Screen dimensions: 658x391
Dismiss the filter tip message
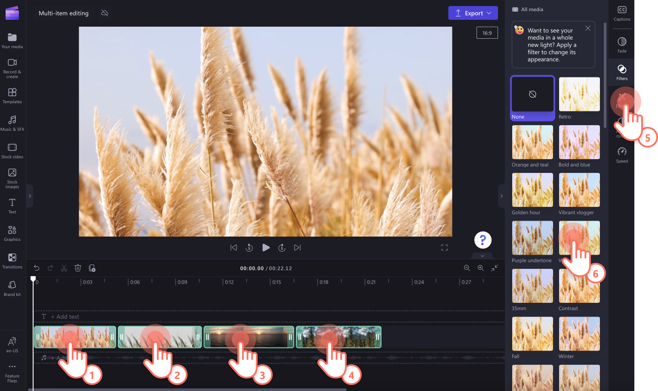coord(588,28)
